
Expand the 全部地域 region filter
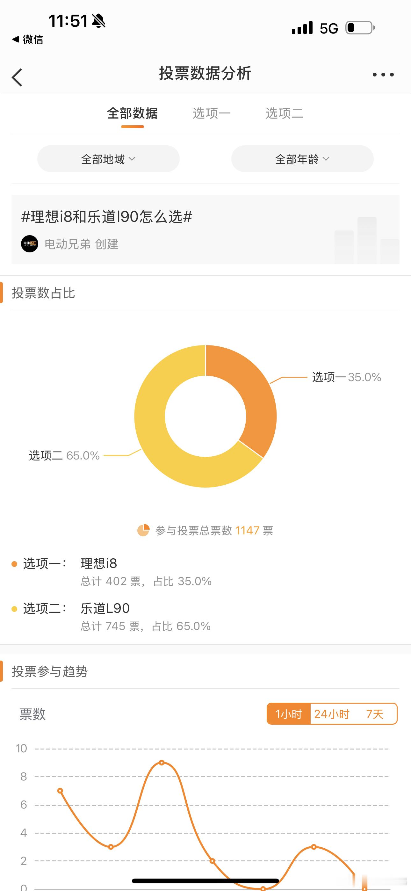108,159
